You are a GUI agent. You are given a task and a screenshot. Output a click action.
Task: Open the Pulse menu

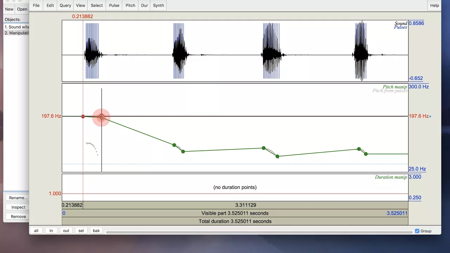tap(114, 5)
